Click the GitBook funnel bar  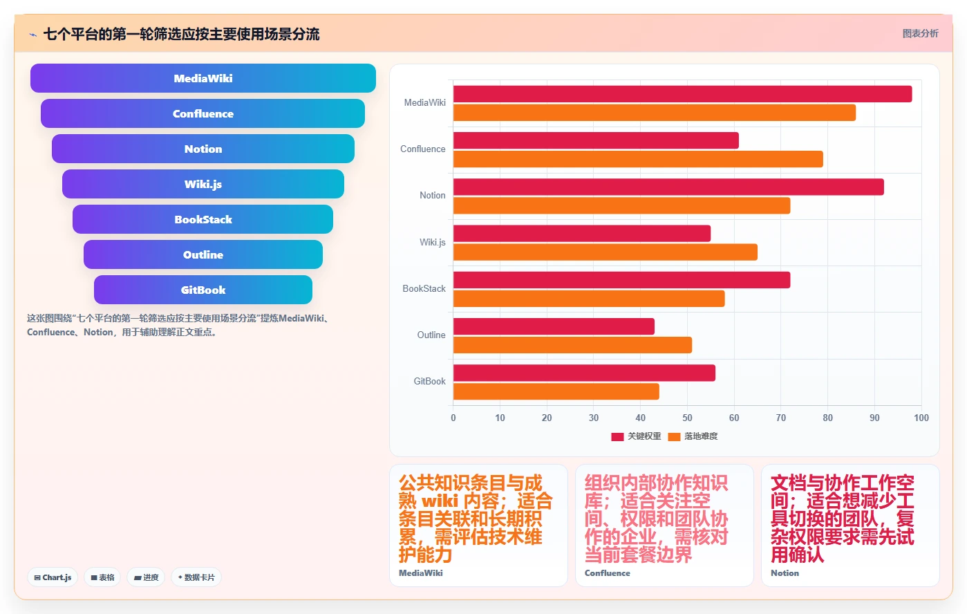203,290
